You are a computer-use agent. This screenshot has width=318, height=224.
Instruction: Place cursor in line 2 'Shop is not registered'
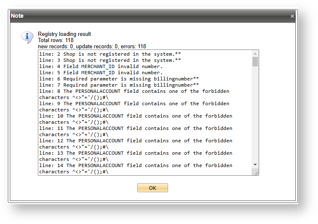(x=110, y=54)
